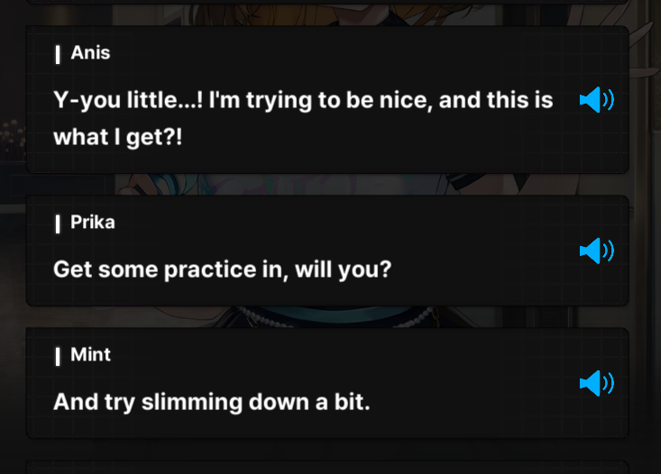Select the Prika speaker name label

pyautogui.click(x=92, y=223)
